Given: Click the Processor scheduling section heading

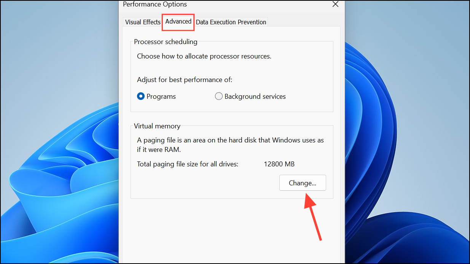Looking at the screenshot, I should click(165, 42).
